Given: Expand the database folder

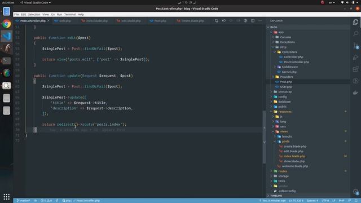Looking at the screenshot, I should pyautogui.click(x=309, y=101).
